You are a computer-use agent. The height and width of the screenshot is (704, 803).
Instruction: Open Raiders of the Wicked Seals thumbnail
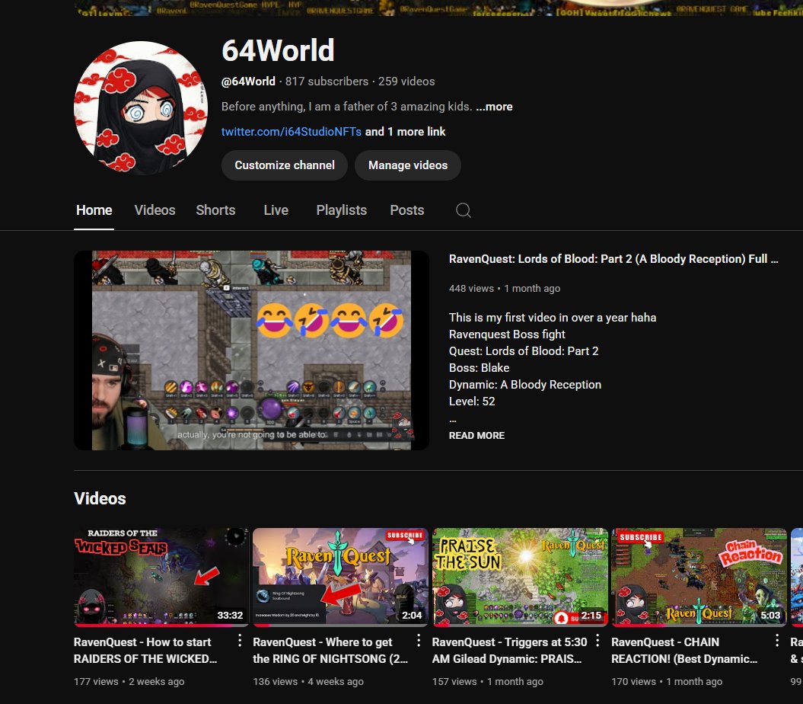[x=161, y=577]
